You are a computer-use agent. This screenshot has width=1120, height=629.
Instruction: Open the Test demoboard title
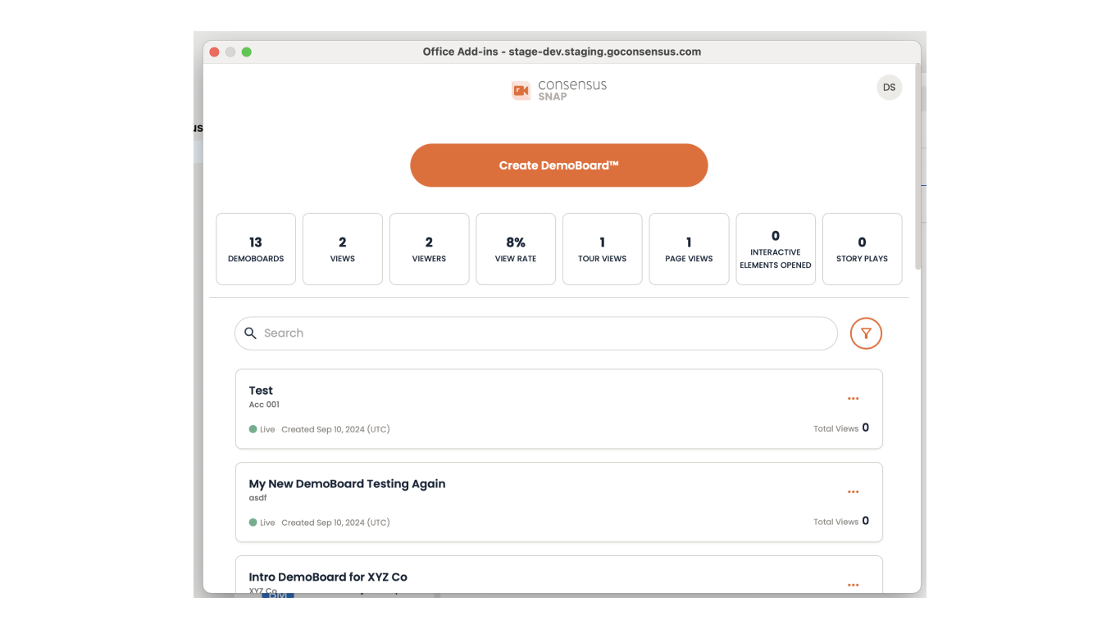pos(261,391)
